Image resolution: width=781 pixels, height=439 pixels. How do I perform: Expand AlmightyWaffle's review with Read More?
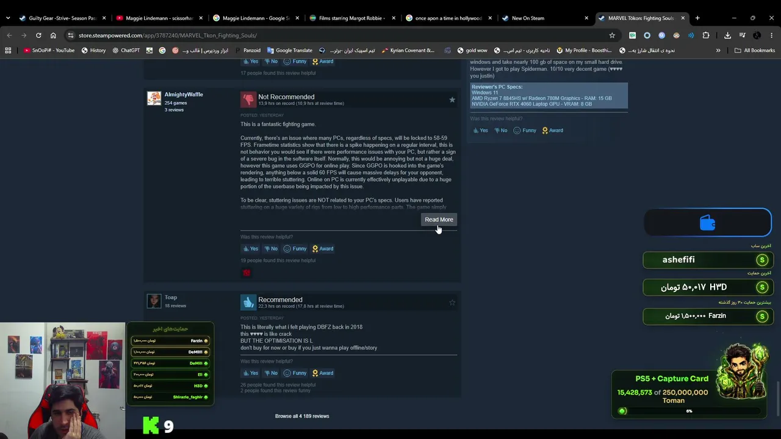pyautogui.click(x=439, y=220)
